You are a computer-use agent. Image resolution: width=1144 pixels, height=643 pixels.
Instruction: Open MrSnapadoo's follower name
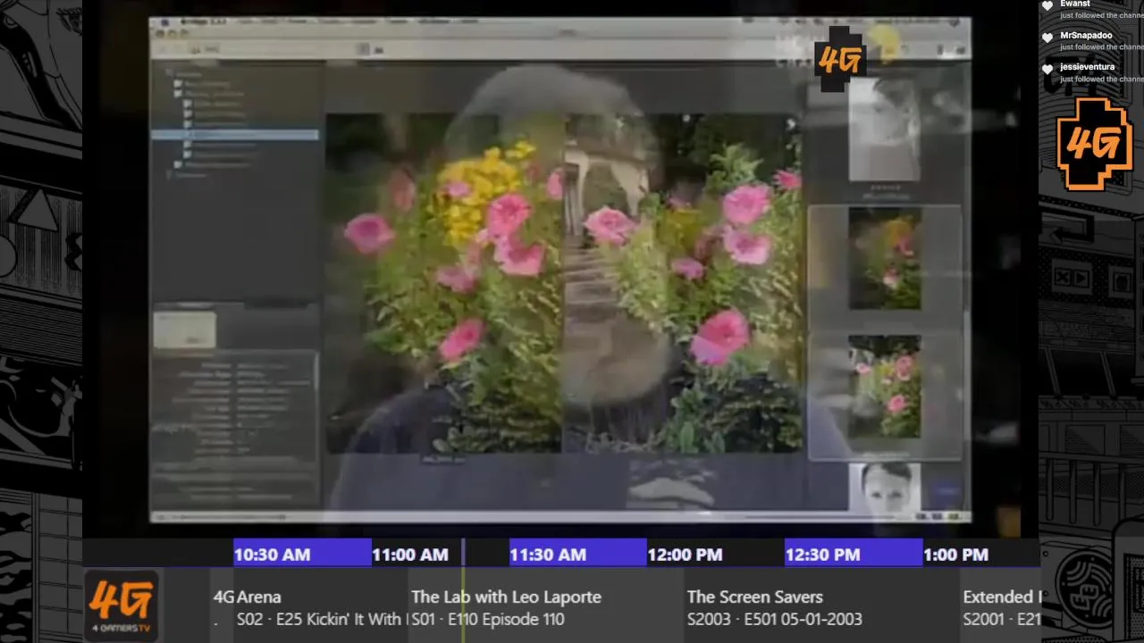click(1087, 36)
